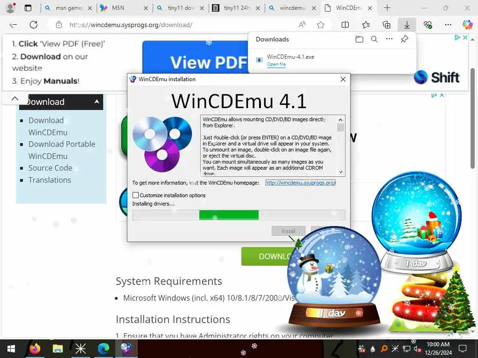478x358 pixels.
Task: Click the clock showing 10:00 AM
Action: (438, 344)
